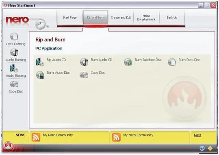Open the Copy Disc sidebar icon
Screen dimensions: 219x155
(14, 84)
